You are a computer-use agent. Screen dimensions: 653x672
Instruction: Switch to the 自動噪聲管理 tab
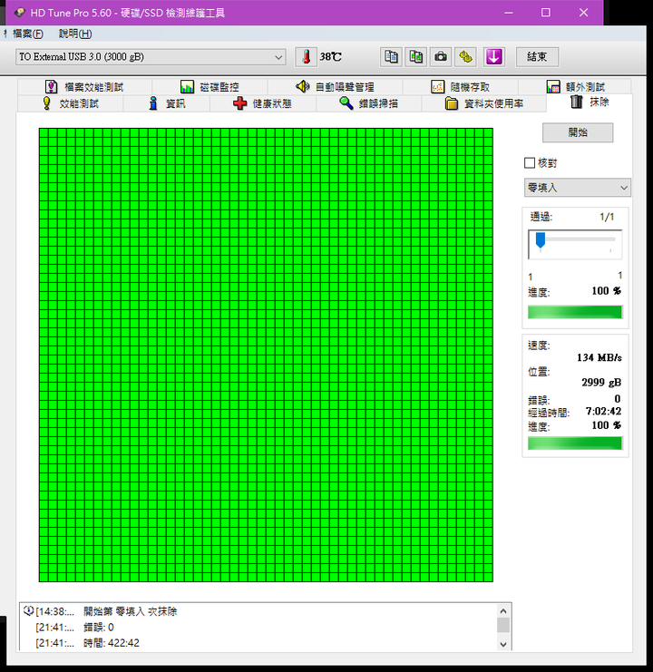click(x=335, y=87)
